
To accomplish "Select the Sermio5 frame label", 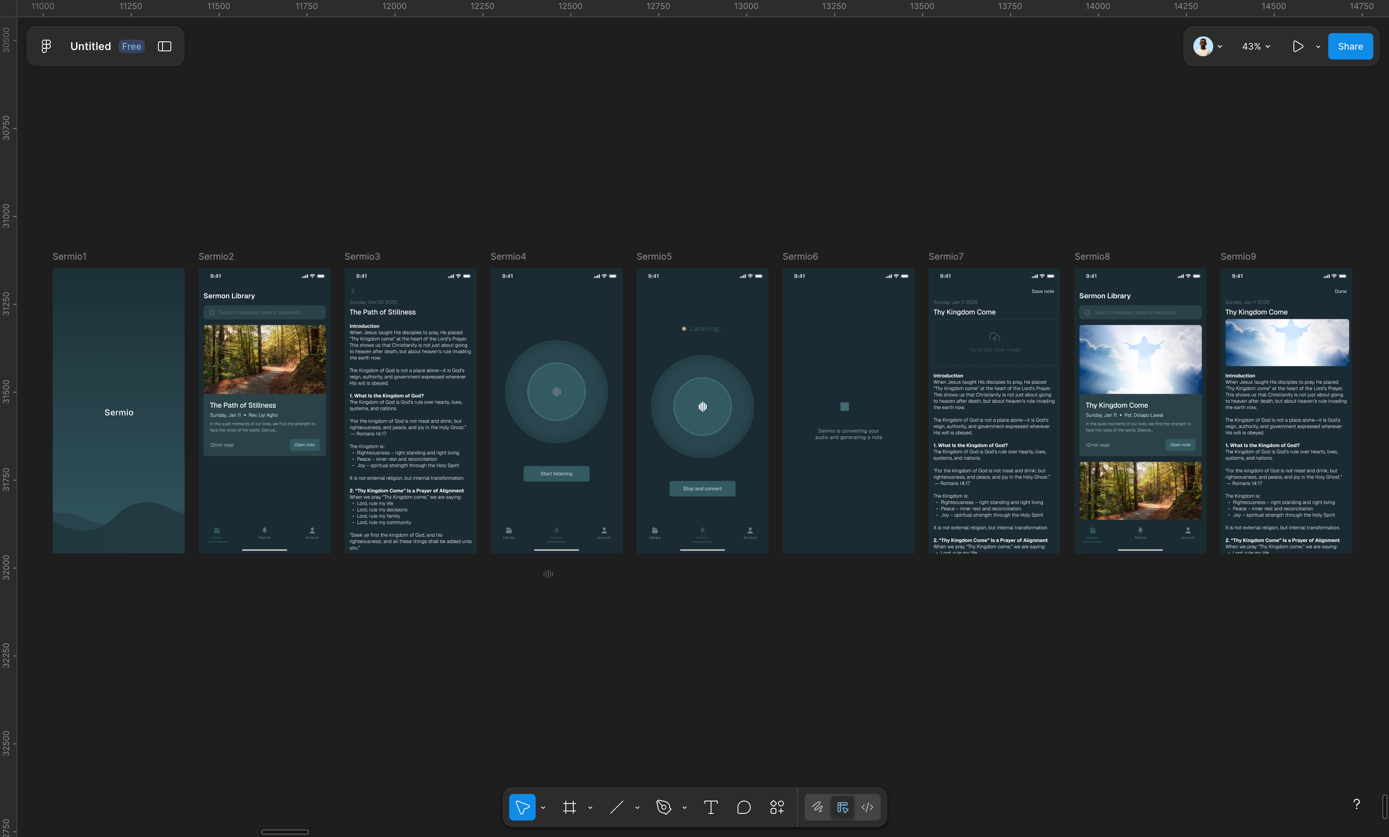I will [x=654, y=256].
